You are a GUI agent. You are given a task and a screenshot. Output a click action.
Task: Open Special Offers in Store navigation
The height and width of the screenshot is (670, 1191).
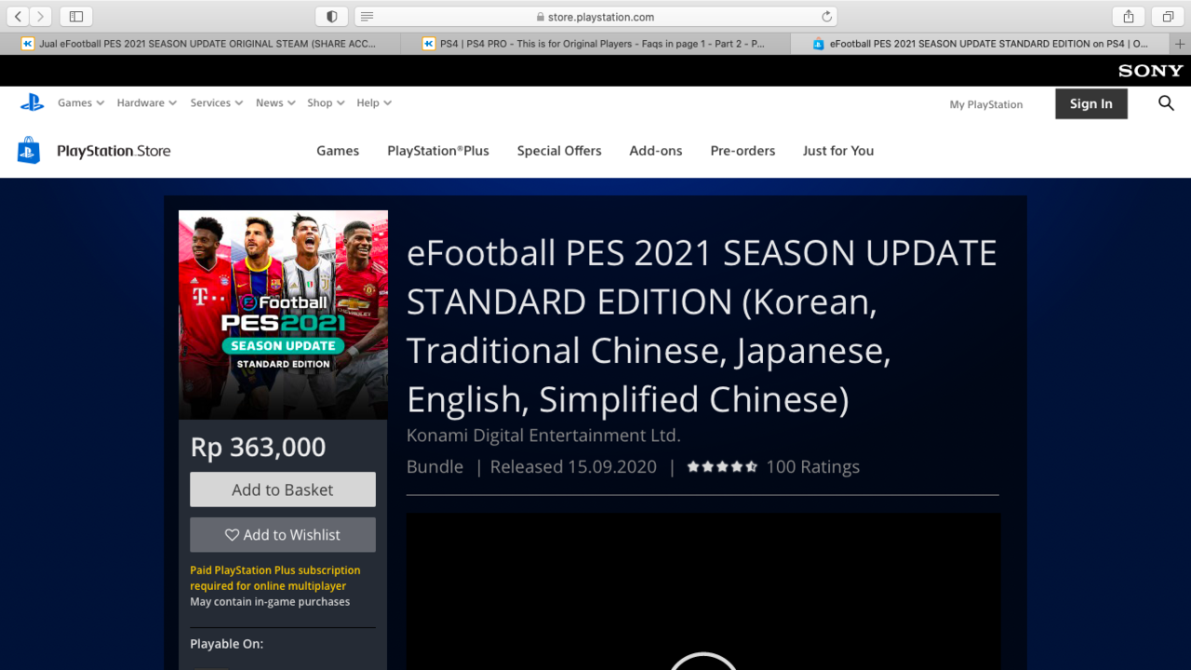[559, 151]
